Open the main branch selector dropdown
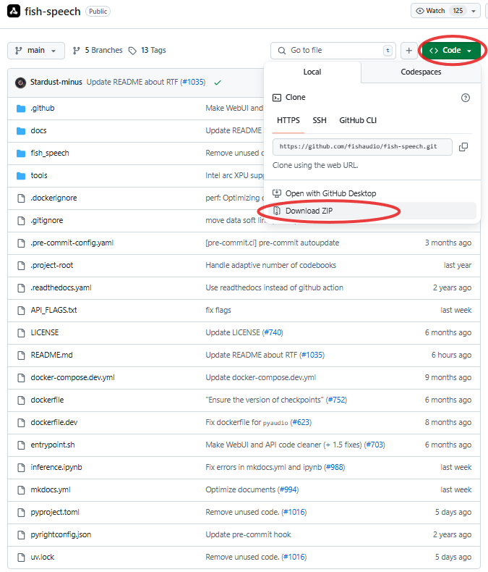 click(36, 51)
